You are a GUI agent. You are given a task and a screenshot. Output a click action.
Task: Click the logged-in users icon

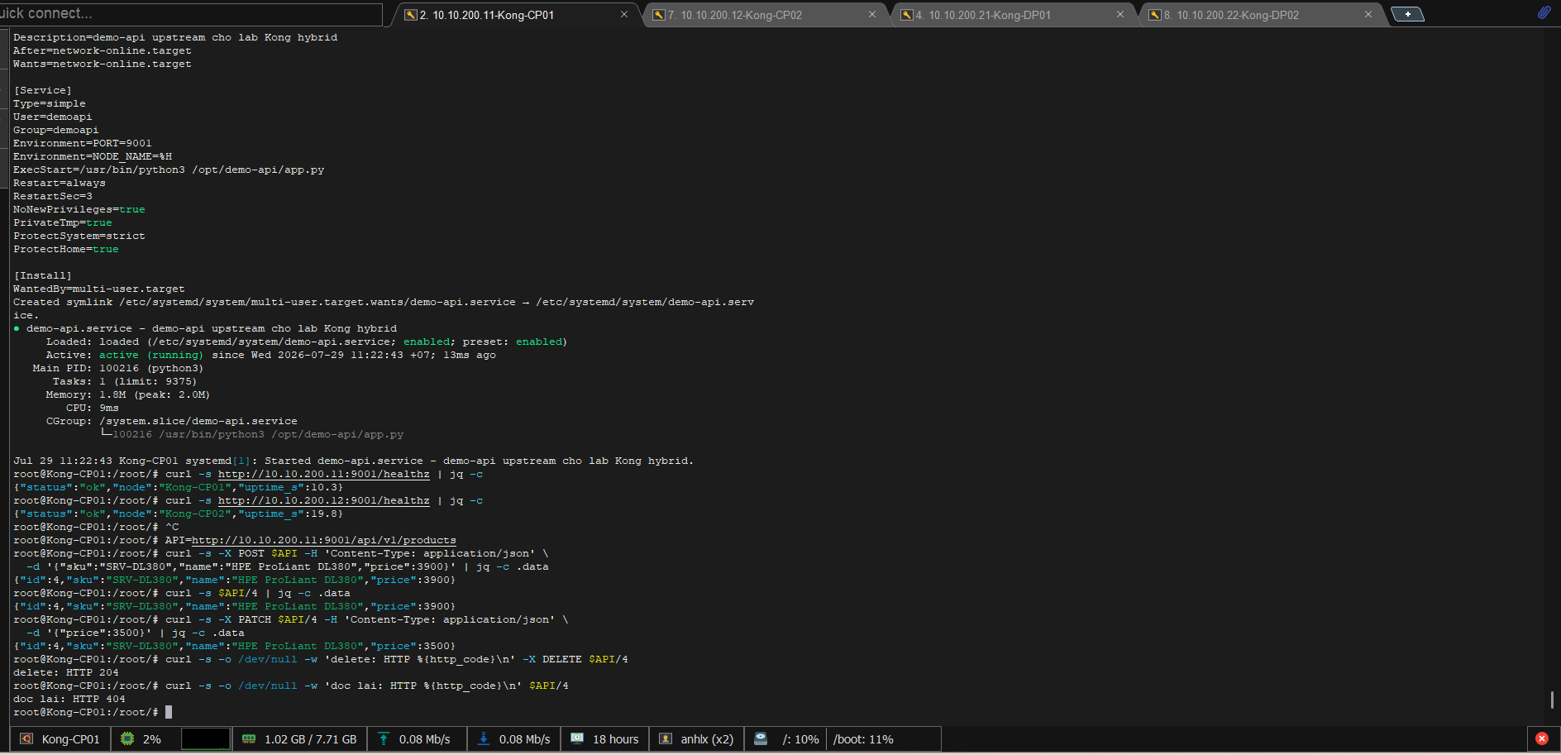pyautogui.click(x=666, y=738)
